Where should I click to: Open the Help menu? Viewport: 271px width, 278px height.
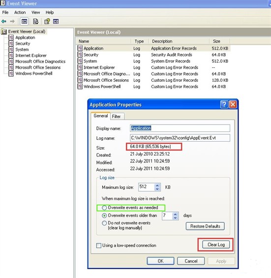50,12
